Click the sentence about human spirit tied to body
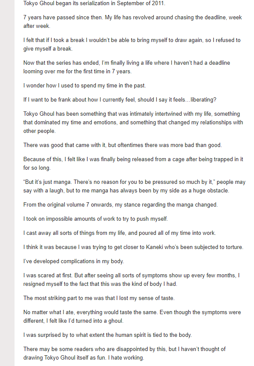The image size is (254, 366). click(x=108, y=335)
